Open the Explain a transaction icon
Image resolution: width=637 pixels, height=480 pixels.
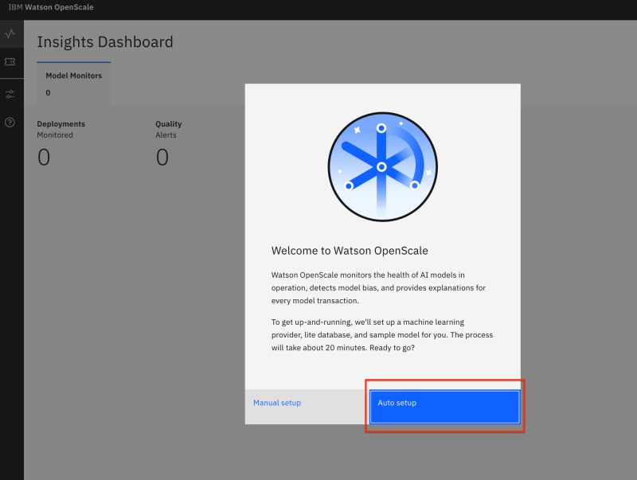point(10,64)
